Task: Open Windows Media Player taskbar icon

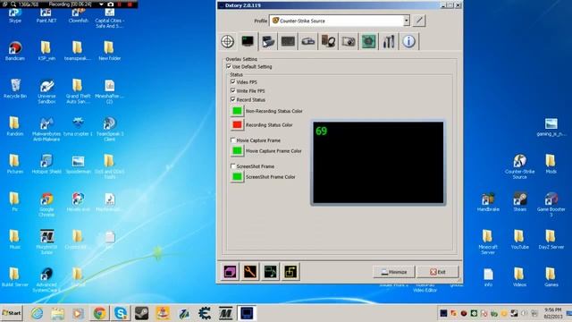Action: click(79, 313)
